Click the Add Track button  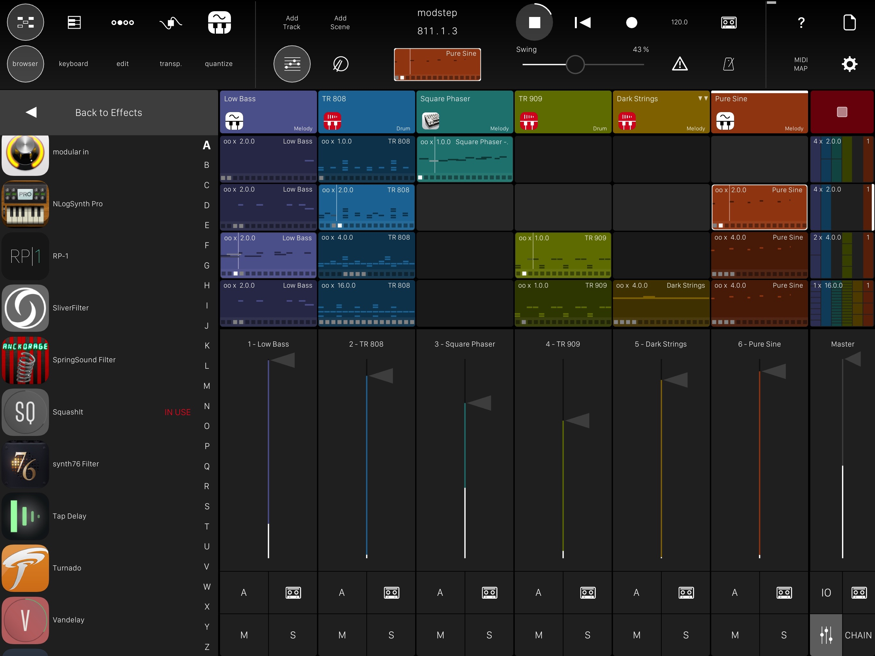pos(291,22)
